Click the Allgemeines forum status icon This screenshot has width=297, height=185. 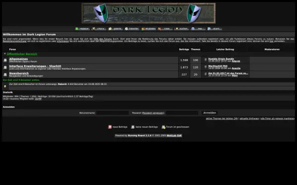pos(5,60)
